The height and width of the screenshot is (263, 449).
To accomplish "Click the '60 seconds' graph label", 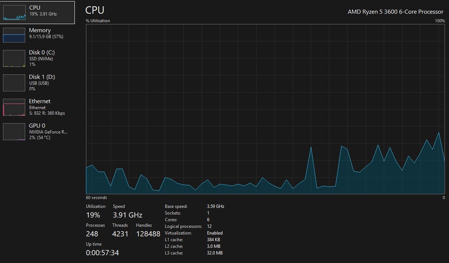I will click(96, 198).
